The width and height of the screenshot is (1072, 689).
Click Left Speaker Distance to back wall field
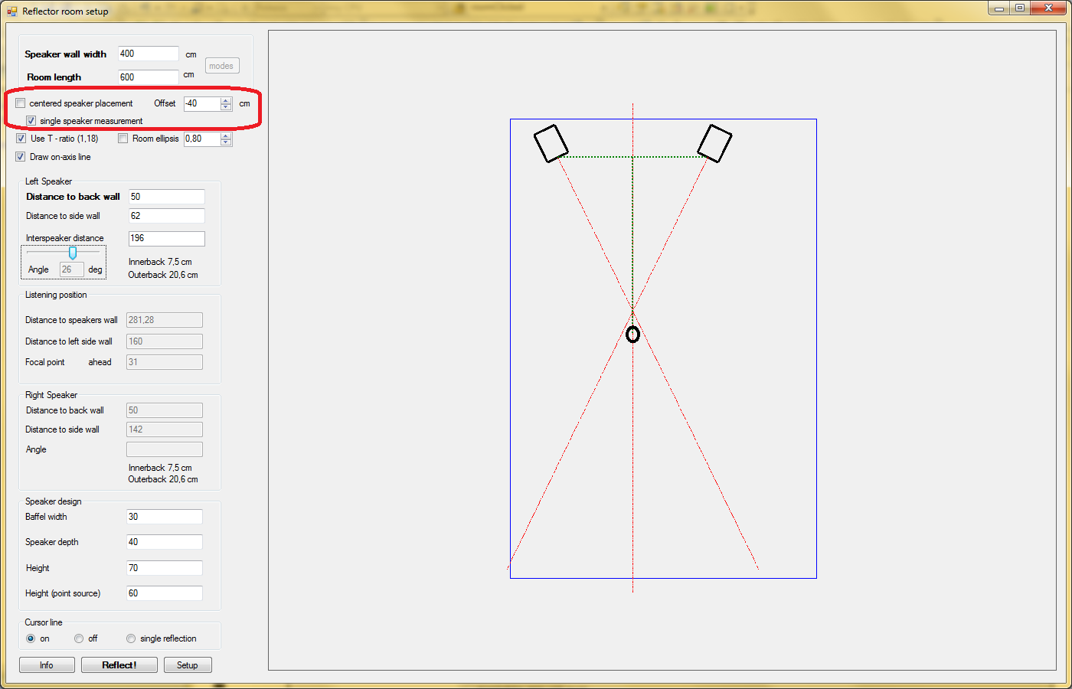tap(166, 197)
